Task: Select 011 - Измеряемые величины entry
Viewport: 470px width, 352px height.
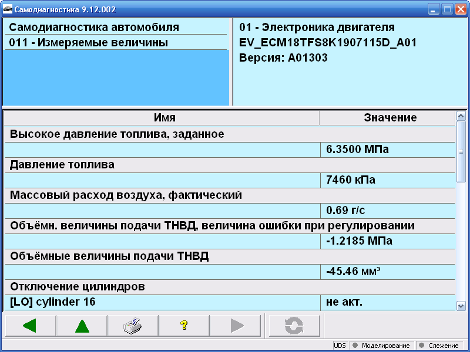Action: [x=116, y=42]
